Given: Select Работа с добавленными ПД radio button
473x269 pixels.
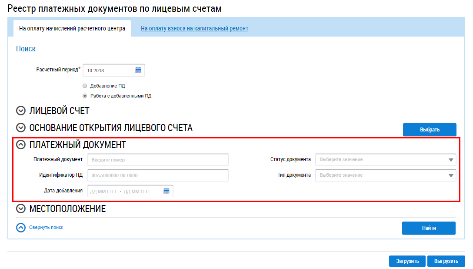Looking at the screenshot, I should tap(85, 96).
